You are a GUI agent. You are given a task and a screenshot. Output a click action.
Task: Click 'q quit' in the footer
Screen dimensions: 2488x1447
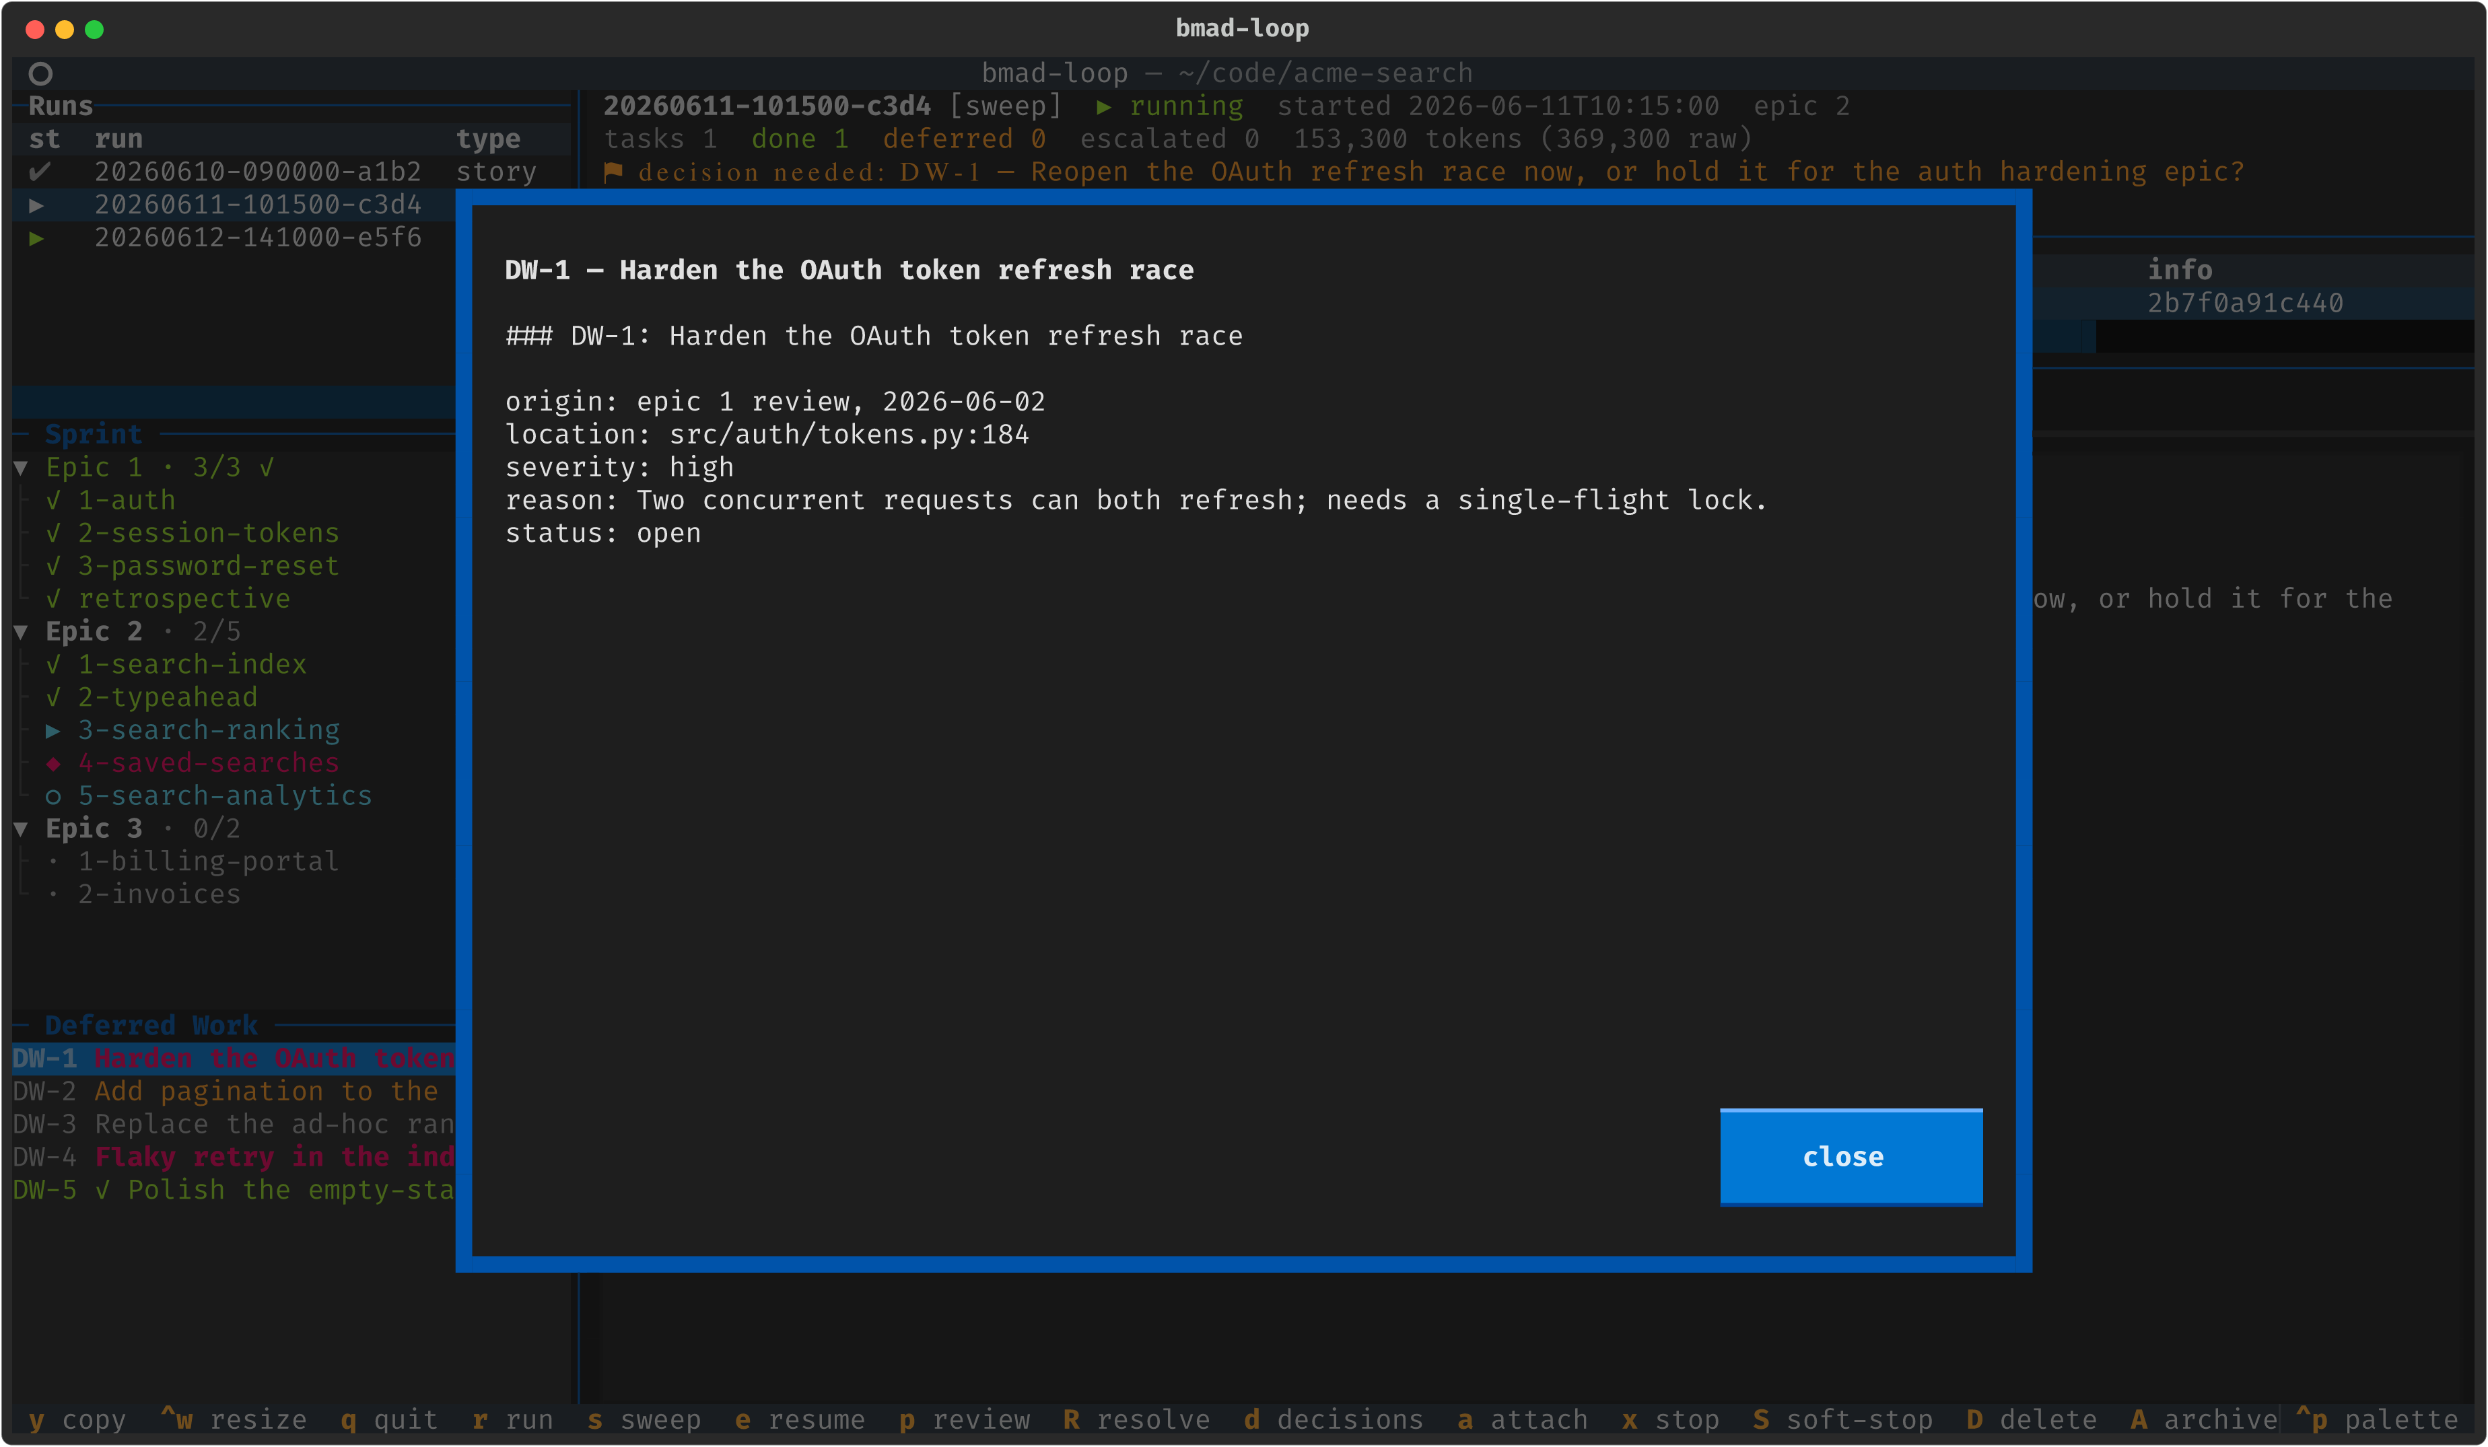(x=389, y=1419)
